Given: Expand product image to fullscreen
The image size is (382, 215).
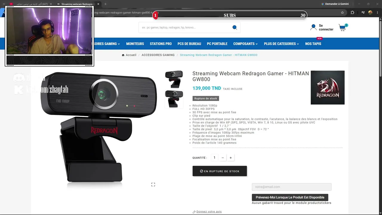Looking at the screenshot, I should [153, 185].
